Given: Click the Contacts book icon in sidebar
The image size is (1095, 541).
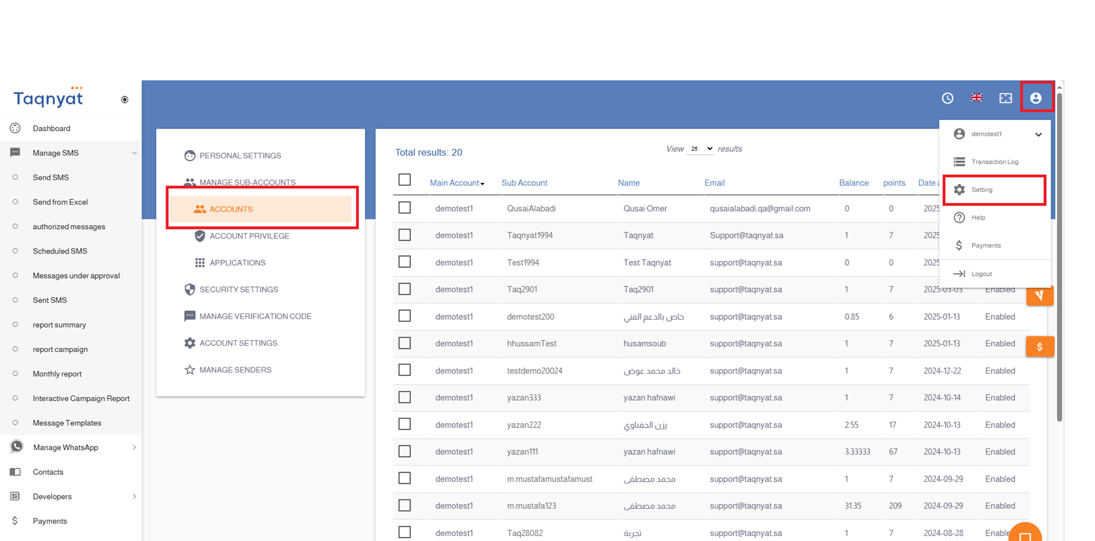Looking at the screenshot, I should (15, 472).
